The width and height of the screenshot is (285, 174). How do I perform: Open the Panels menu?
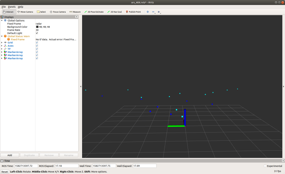12,7
